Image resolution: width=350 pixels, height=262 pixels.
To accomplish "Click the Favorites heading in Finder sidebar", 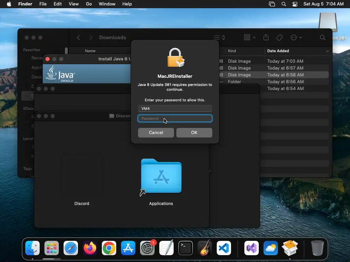I will tap(32, 50).
